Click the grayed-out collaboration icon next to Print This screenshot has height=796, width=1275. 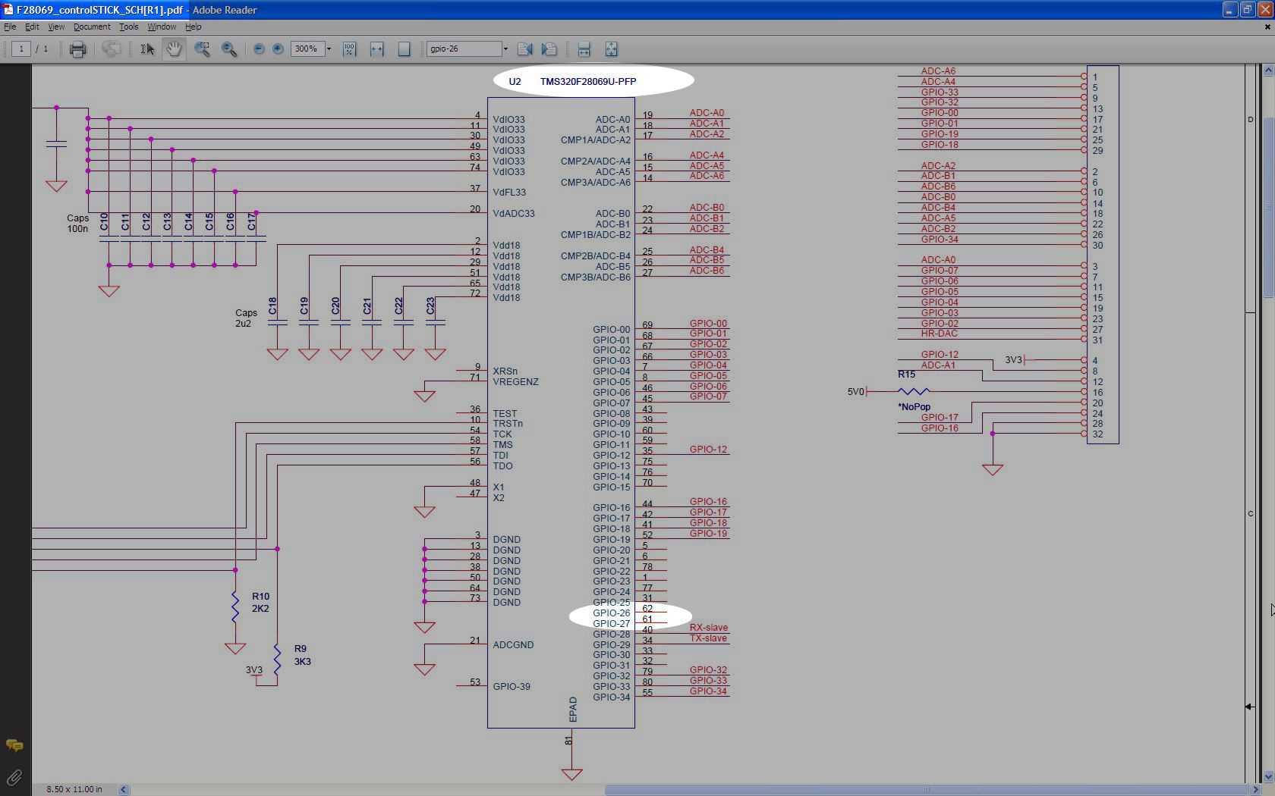pyautogui.click(x=112, y=49)
